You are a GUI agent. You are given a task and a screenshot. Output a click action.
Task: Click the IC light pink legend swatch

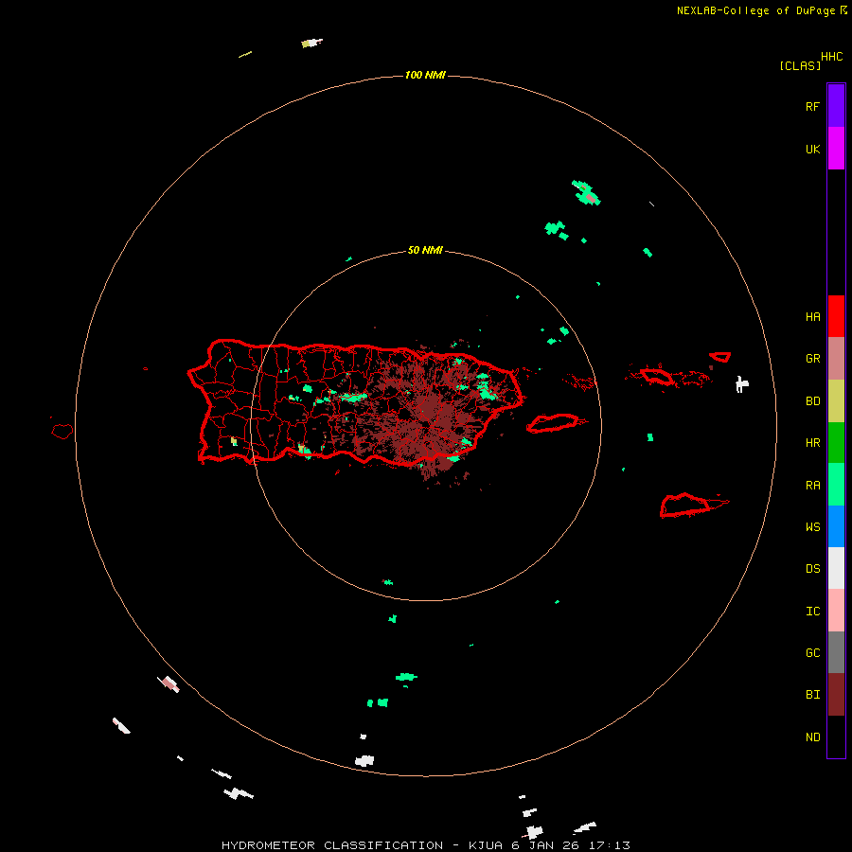836,611
